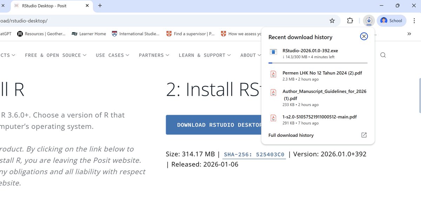Click the open-in-new-tab download history icon
The width and height of the screenshot is (421, 200).
coord(364,135)
